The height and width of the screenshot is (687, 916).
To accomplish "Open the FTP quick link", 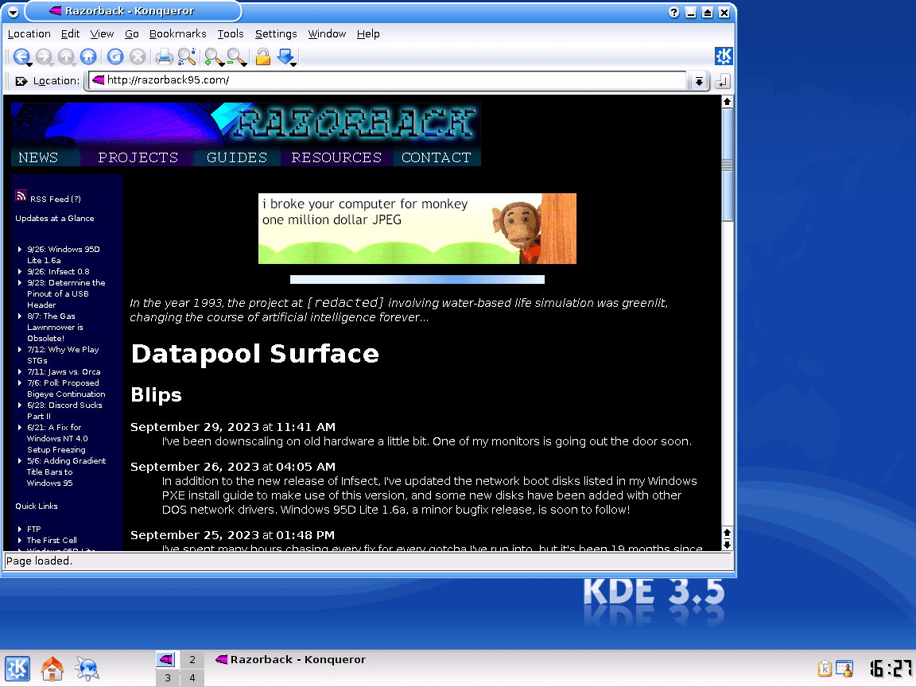I will tap(34, 530).
